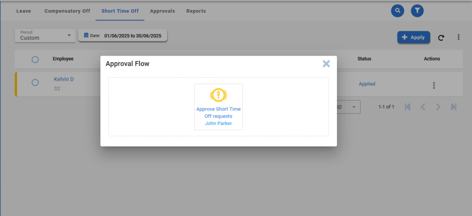Open the filter funnel icon
The image size is (472, 216).
[417, 11]
